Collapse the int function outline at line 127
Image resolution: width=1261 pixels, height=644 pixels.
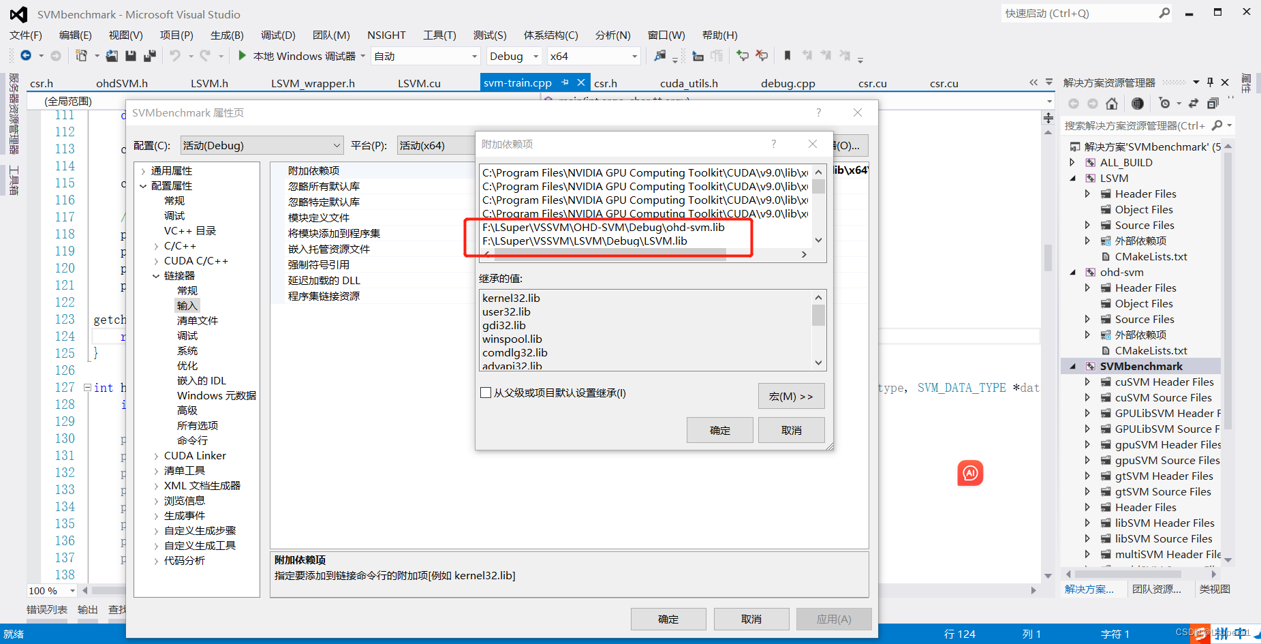[x=87, y=388]
